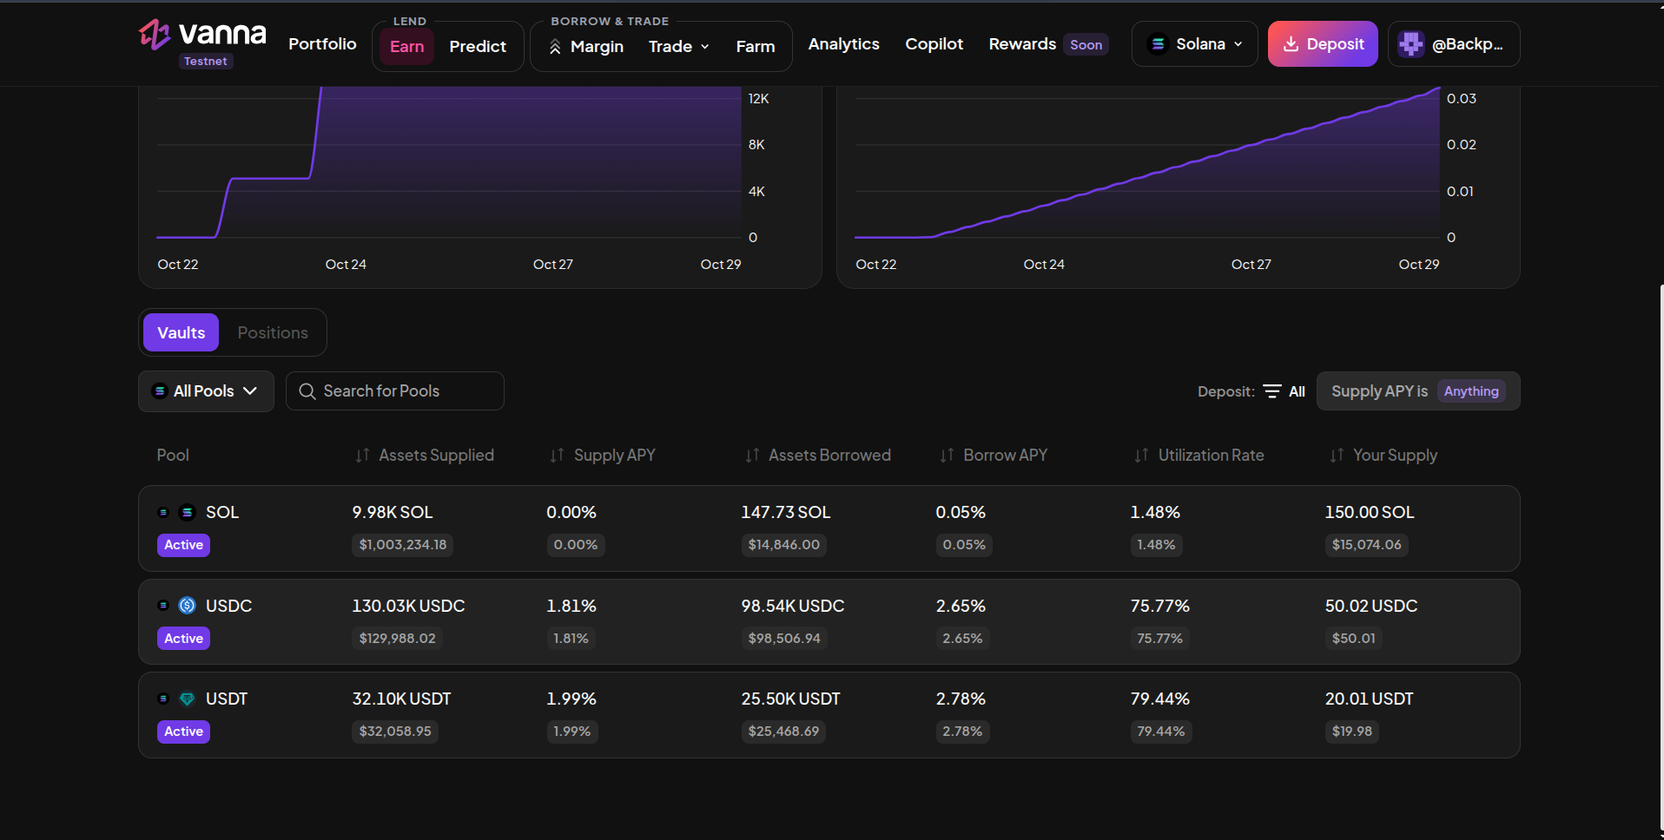Sort by Your Supply arrows icon
1664x840 pixels.
click(x=1337, y=456)
